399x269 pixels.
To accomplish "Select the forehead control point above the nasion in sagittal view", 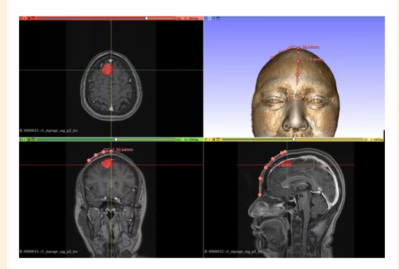I will click(x=260, y=179).
